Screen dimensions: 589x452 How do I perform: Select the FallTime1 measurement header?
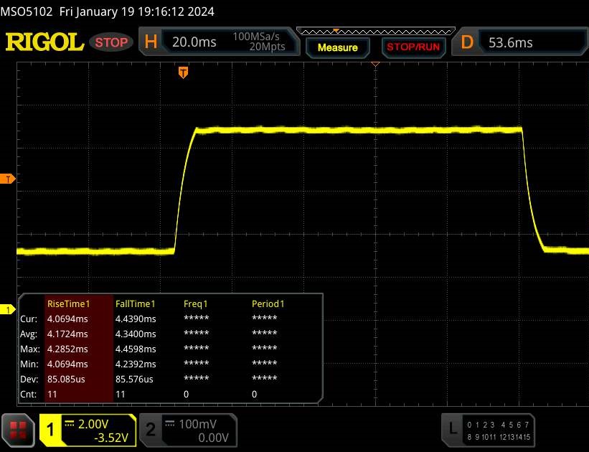coord(135,303)
